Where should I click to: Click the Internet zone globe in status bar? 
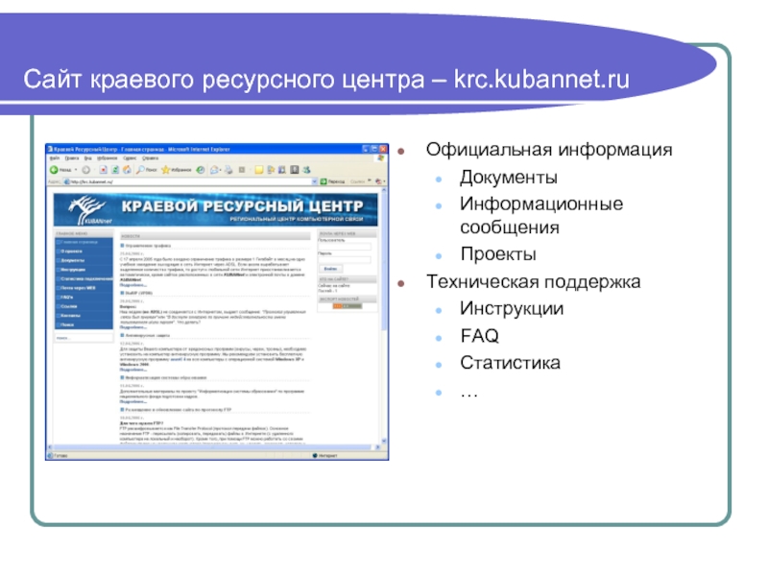pyautogui.click(x=315, y=455)
